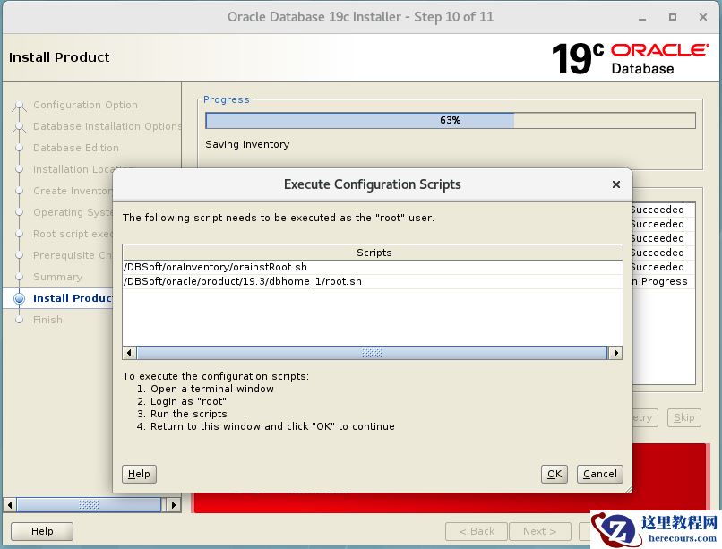Click the "In Progress" status entry
Image resolution: width=722 pixels, height=549 pixels.
(659, 281)
